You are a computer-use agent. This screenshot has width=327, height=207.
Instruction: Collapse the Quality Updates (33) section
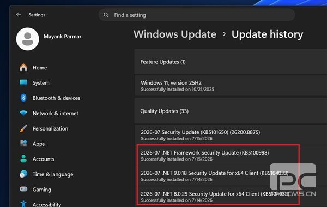click(x=231, y=111)
